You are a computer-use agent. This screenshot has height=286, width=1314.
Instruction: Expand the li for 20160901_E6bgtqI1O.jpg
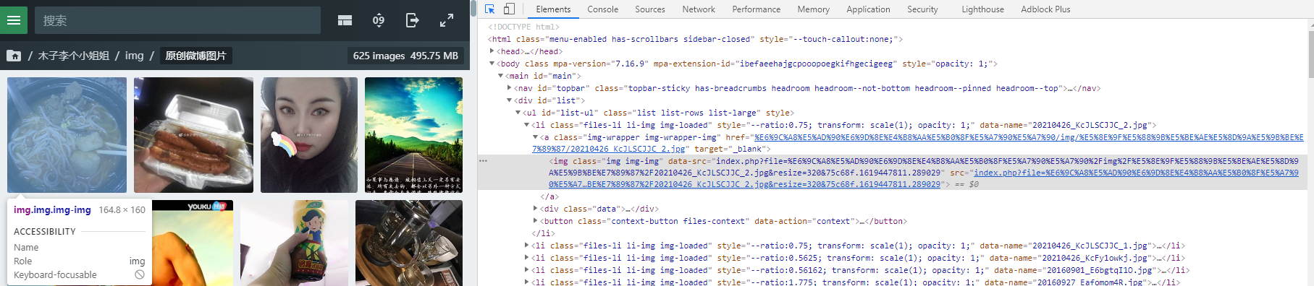coord(526,270)
